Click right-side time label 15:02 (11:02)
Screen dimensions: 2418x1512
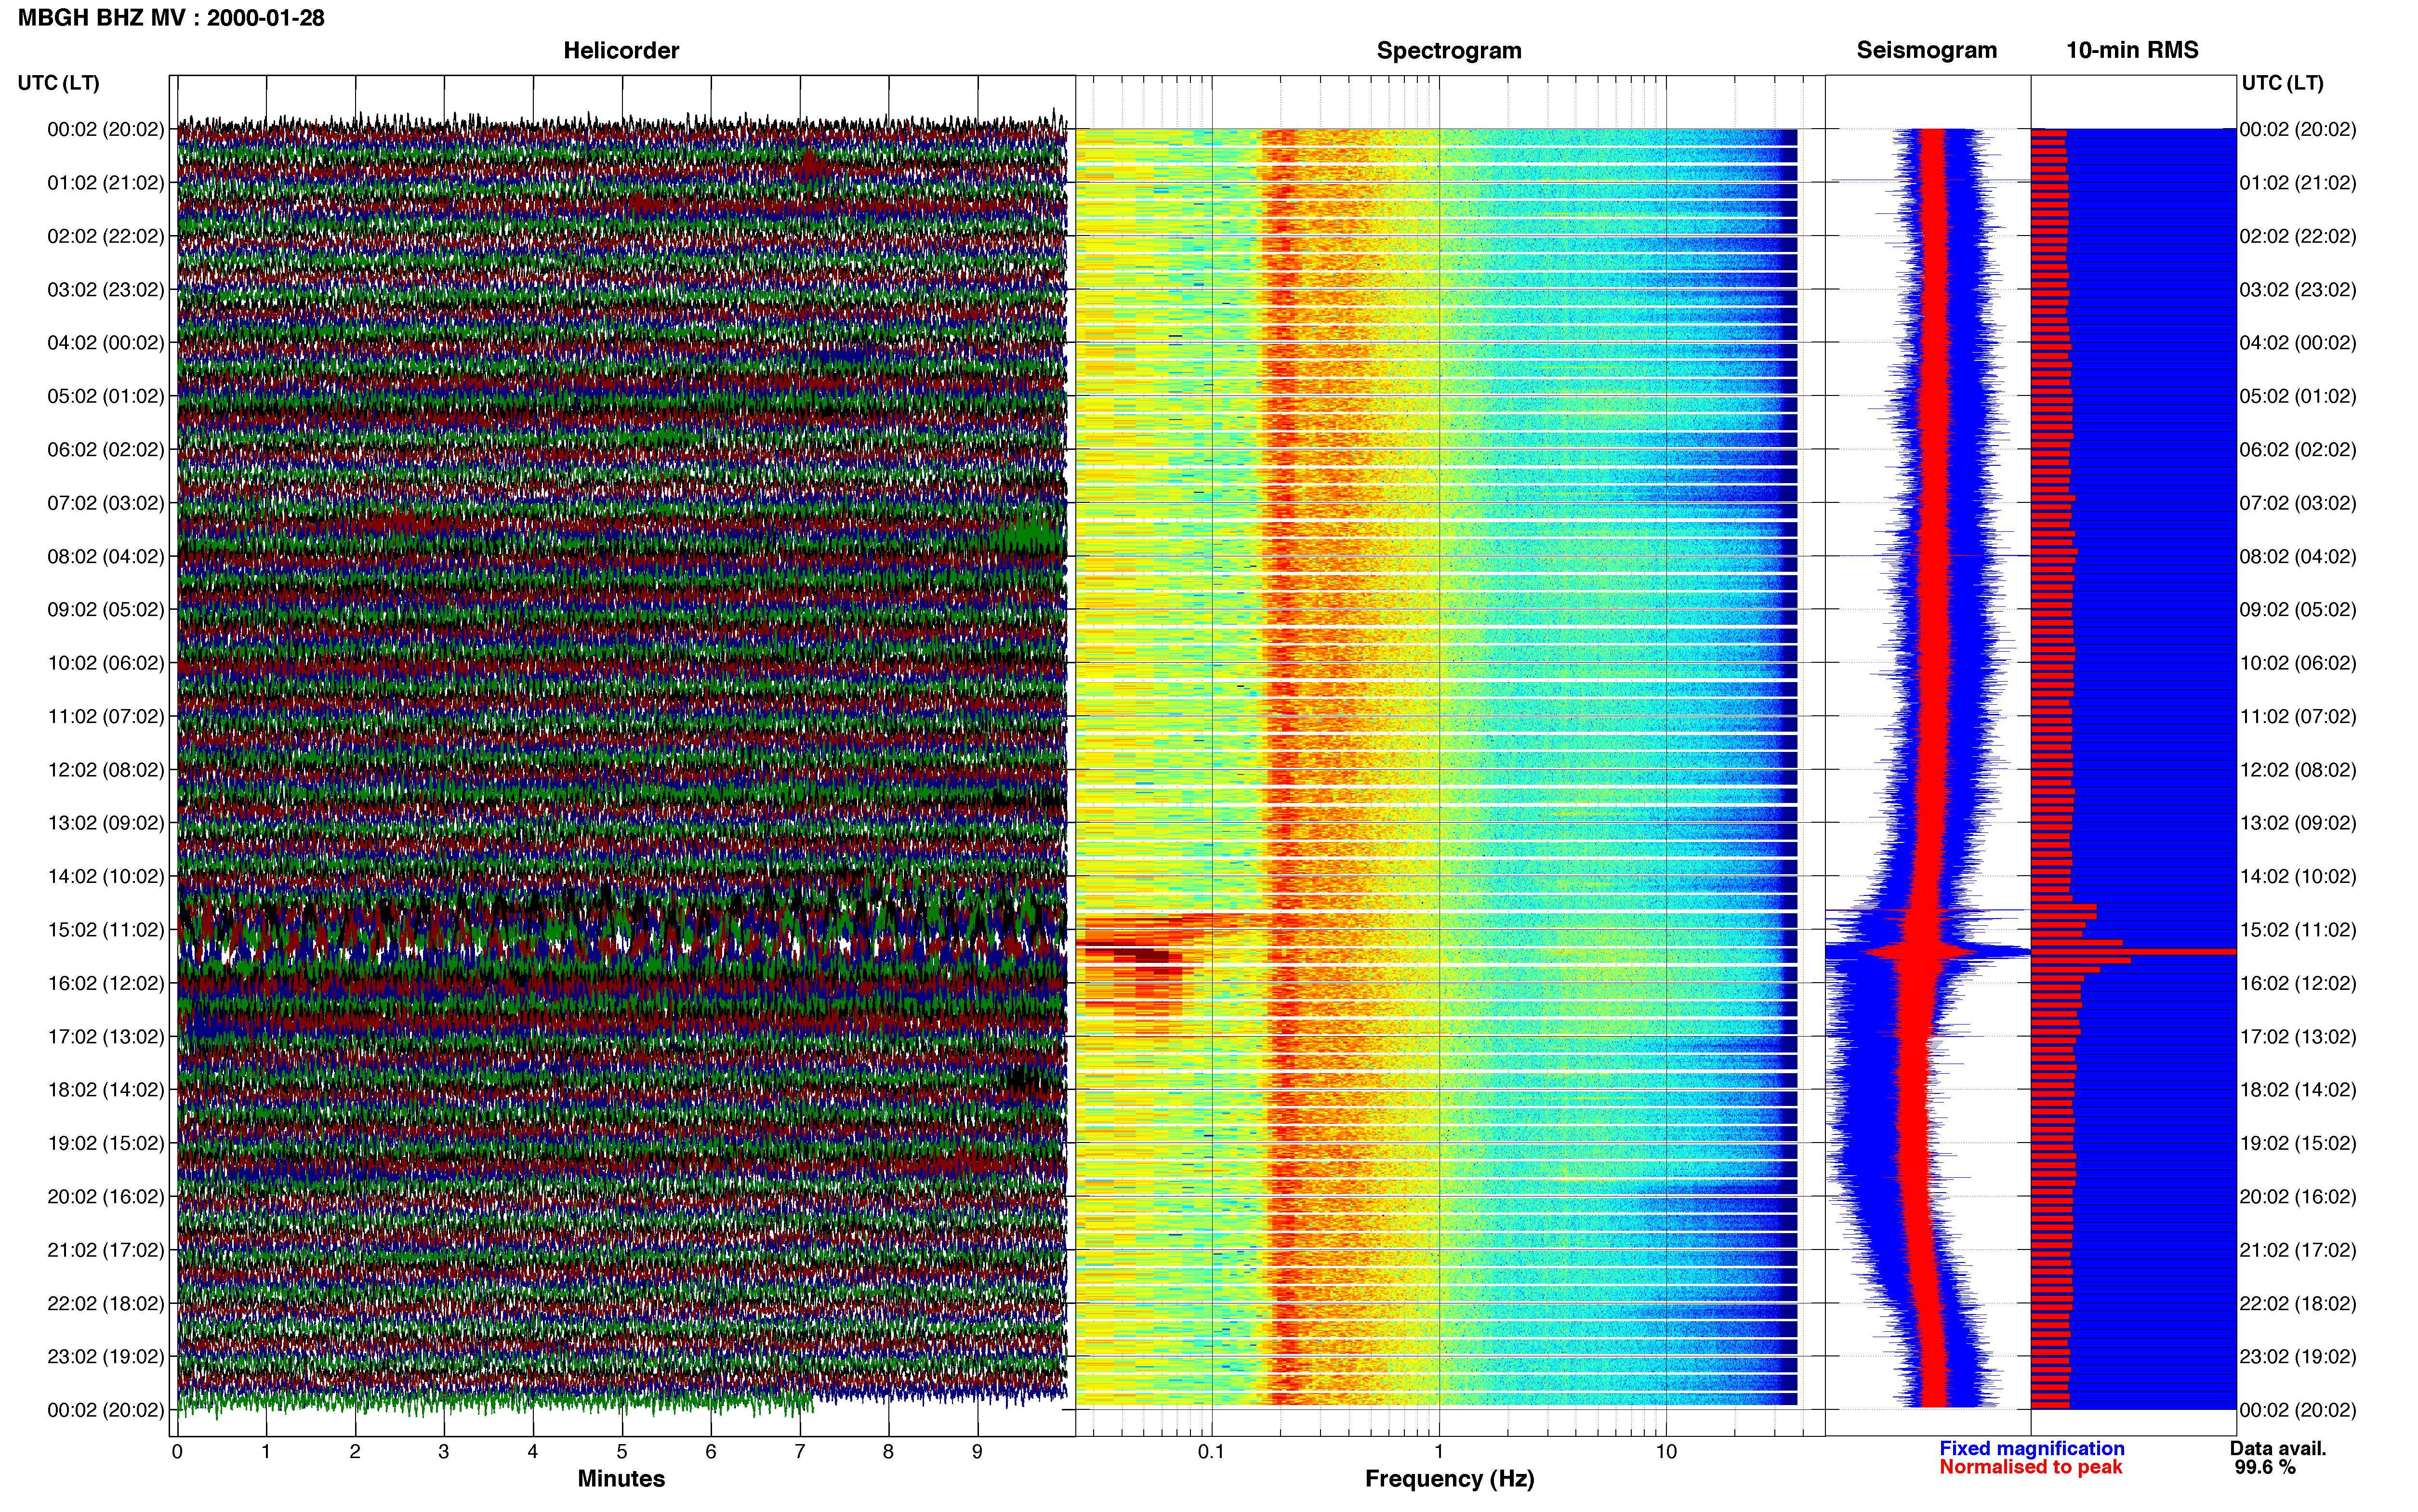click(2298, 930)
